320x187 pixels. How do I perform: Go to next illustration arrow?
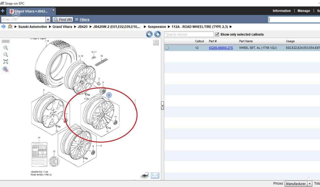point(157,34)
